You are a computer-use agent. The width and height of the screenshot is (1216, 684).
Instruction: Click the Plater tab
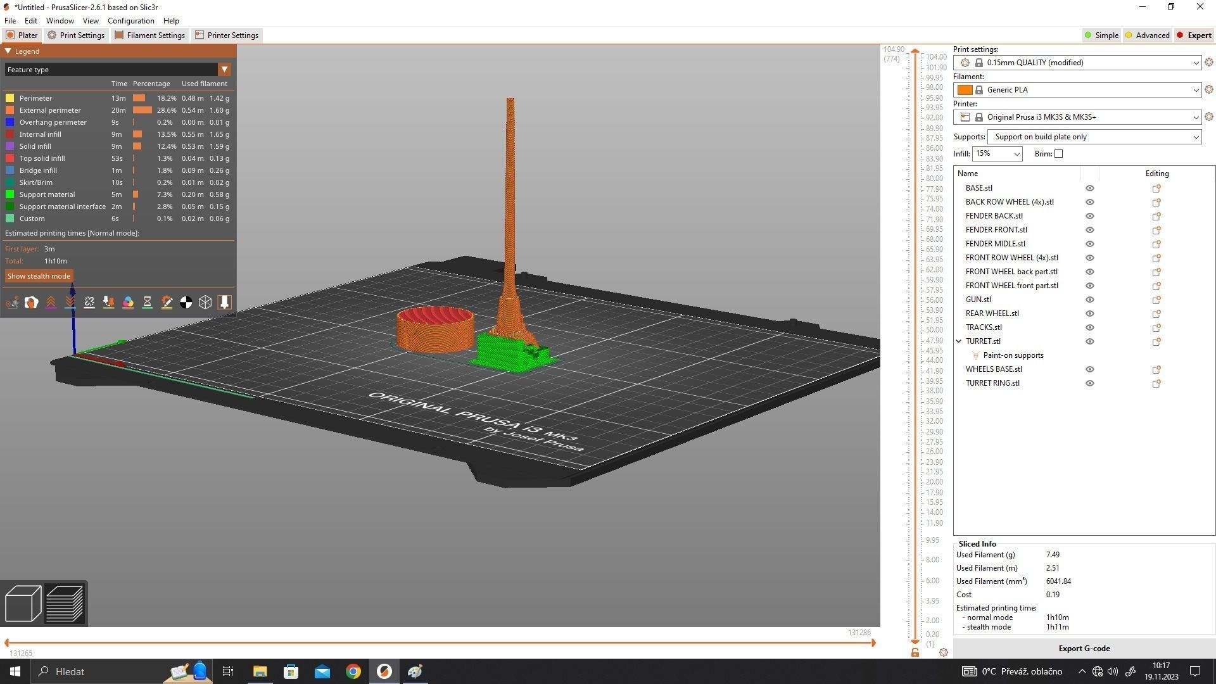pos(22,35)
